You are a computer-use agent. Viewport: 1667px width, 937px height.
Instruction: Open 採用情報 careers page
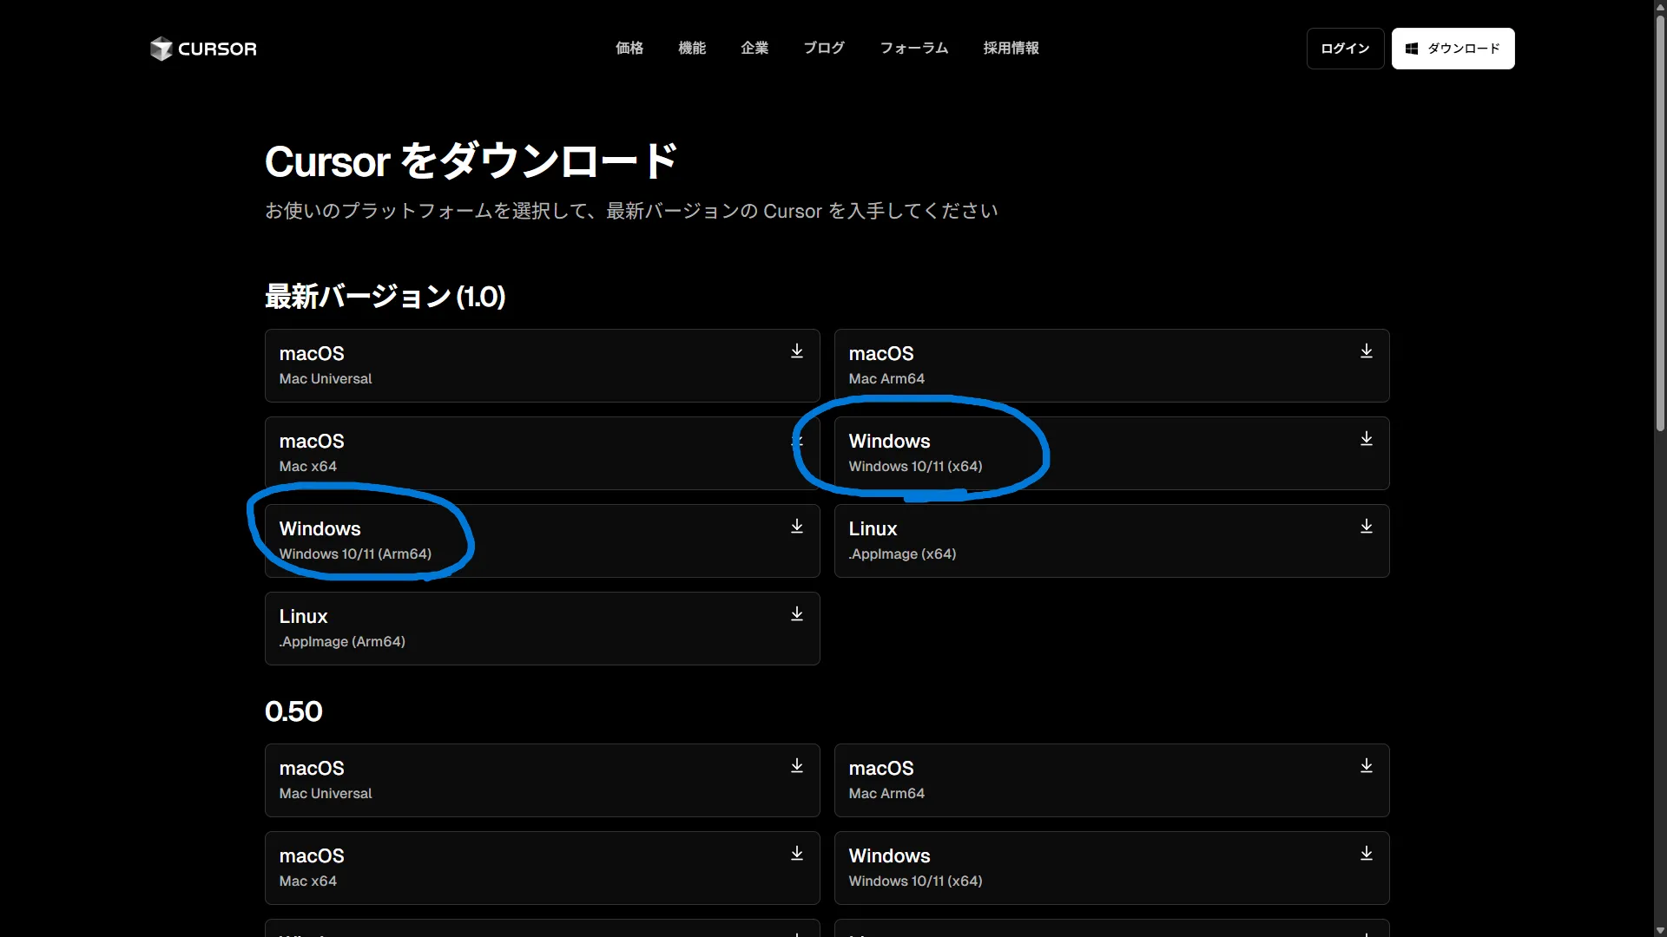1011,49
